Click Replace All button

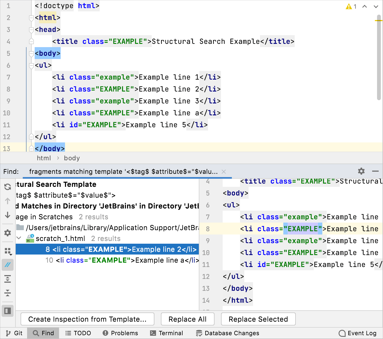pyautogui.click(x=187, y=319)
